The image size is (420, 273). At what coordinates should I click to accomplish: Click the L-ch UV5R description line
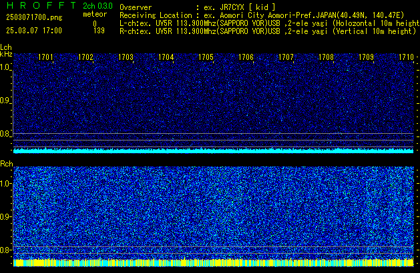point(270,23)
